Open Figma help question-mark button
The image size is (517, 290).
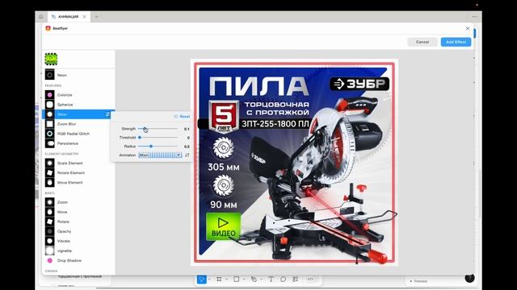point(469,278)
